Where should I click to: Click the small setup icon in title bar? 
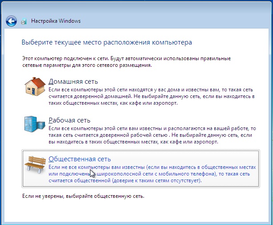click(24, 21)
